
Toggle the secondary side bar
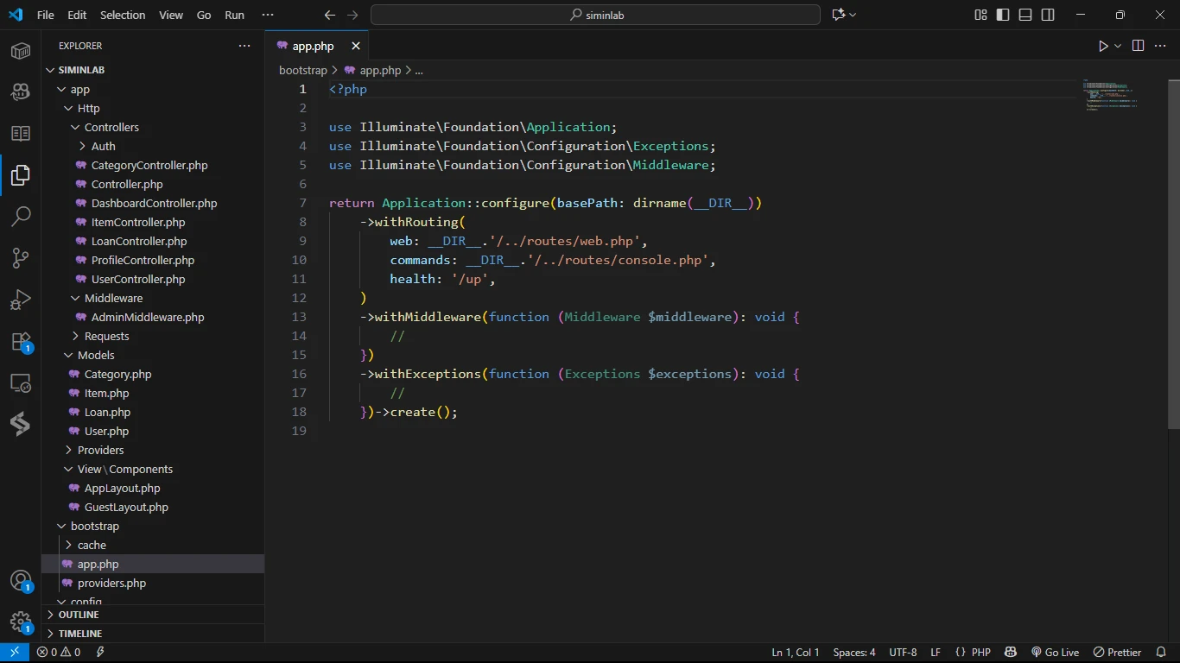[1048, 15]
